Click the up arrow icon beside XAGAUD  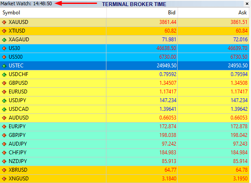4,40
